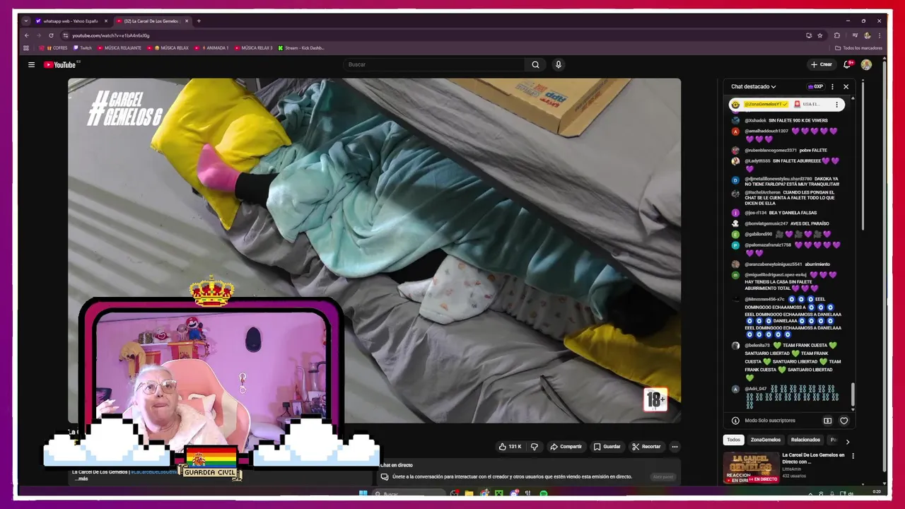Select the Todos filter chip

pos(734,440)
